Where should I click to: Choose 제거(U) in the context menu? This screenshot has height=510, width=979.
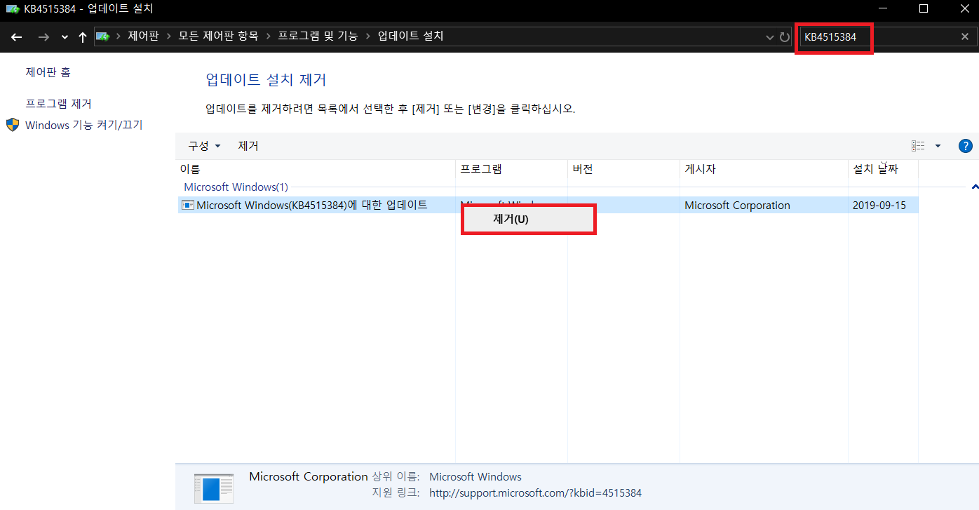coord(528,219)
